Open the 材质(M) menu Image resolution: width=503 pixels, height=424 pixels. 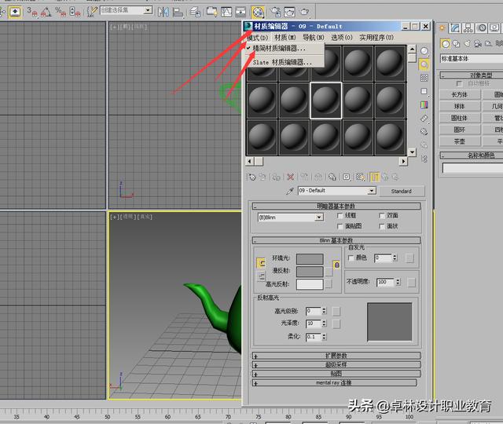pos(285,38)
